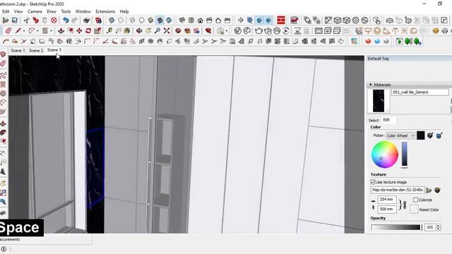Select the Line pencil tool
This screenshot has height=254, width=452.
pyautogui.click(x=18, y=30)
